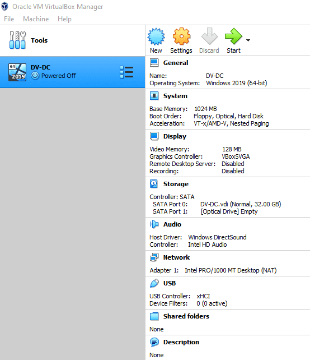Open the Start button dropdown arrow
Viewport: 310px width, 360px height.
click(x=248, y=40)
